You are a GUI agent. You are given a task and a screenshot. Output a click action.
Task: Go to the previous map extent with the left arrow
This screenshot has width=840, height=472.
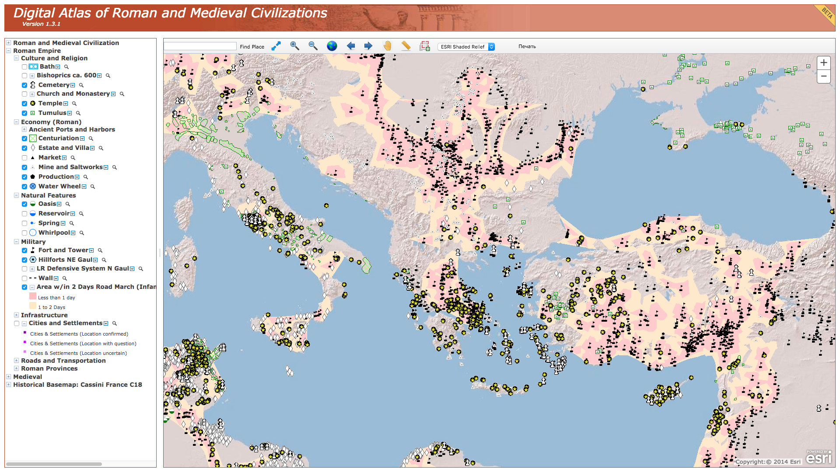tap(350, 46)
